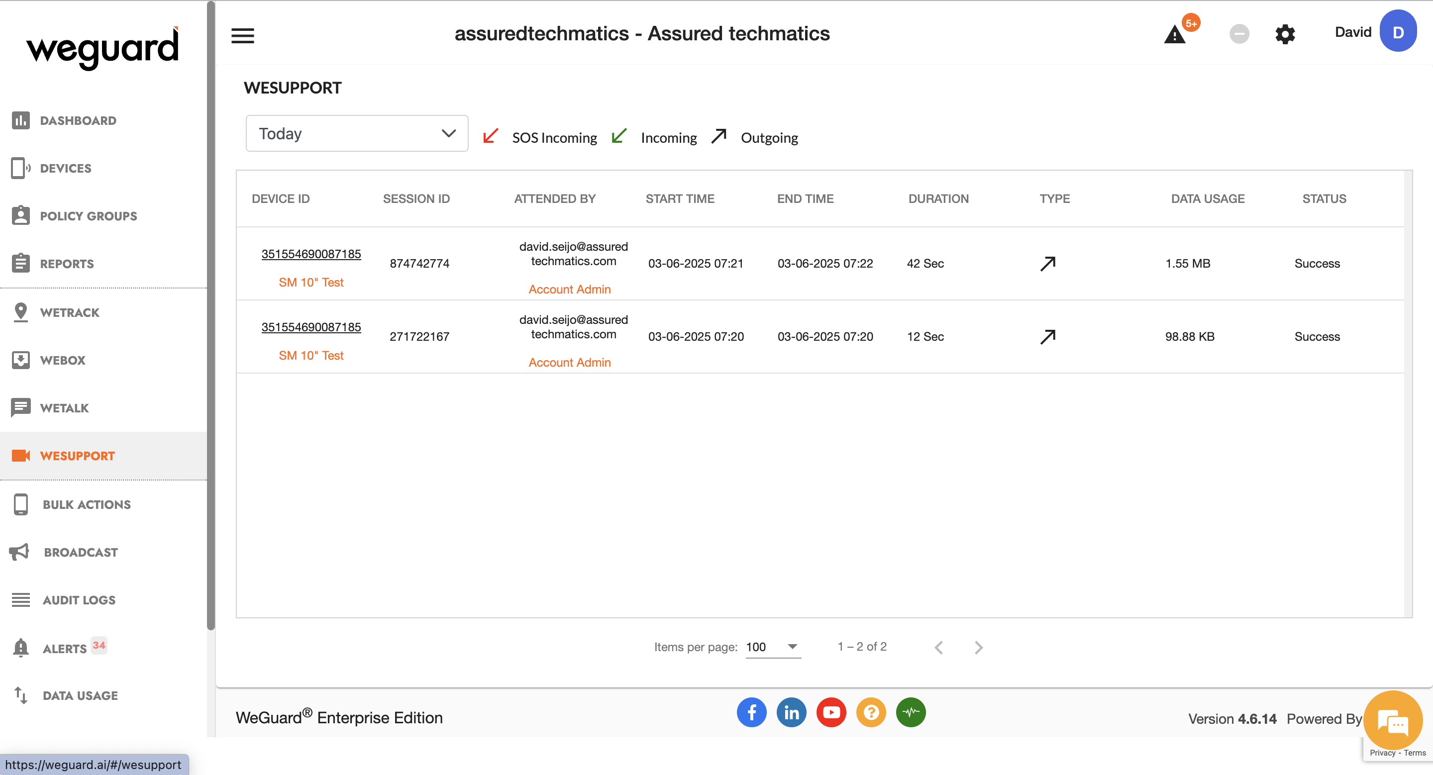Open the LinkedIn footer icon

pos(791,712)
